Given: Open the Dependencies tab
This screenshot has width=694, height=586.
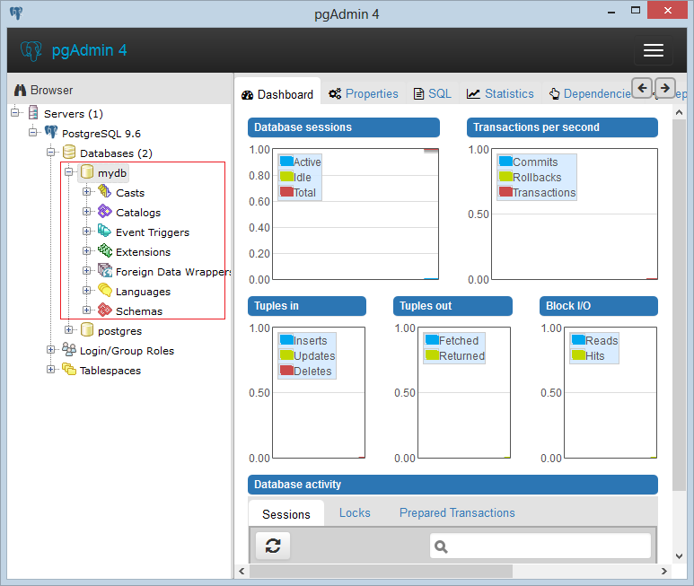Looking at the screenshot, I should 590,93.
